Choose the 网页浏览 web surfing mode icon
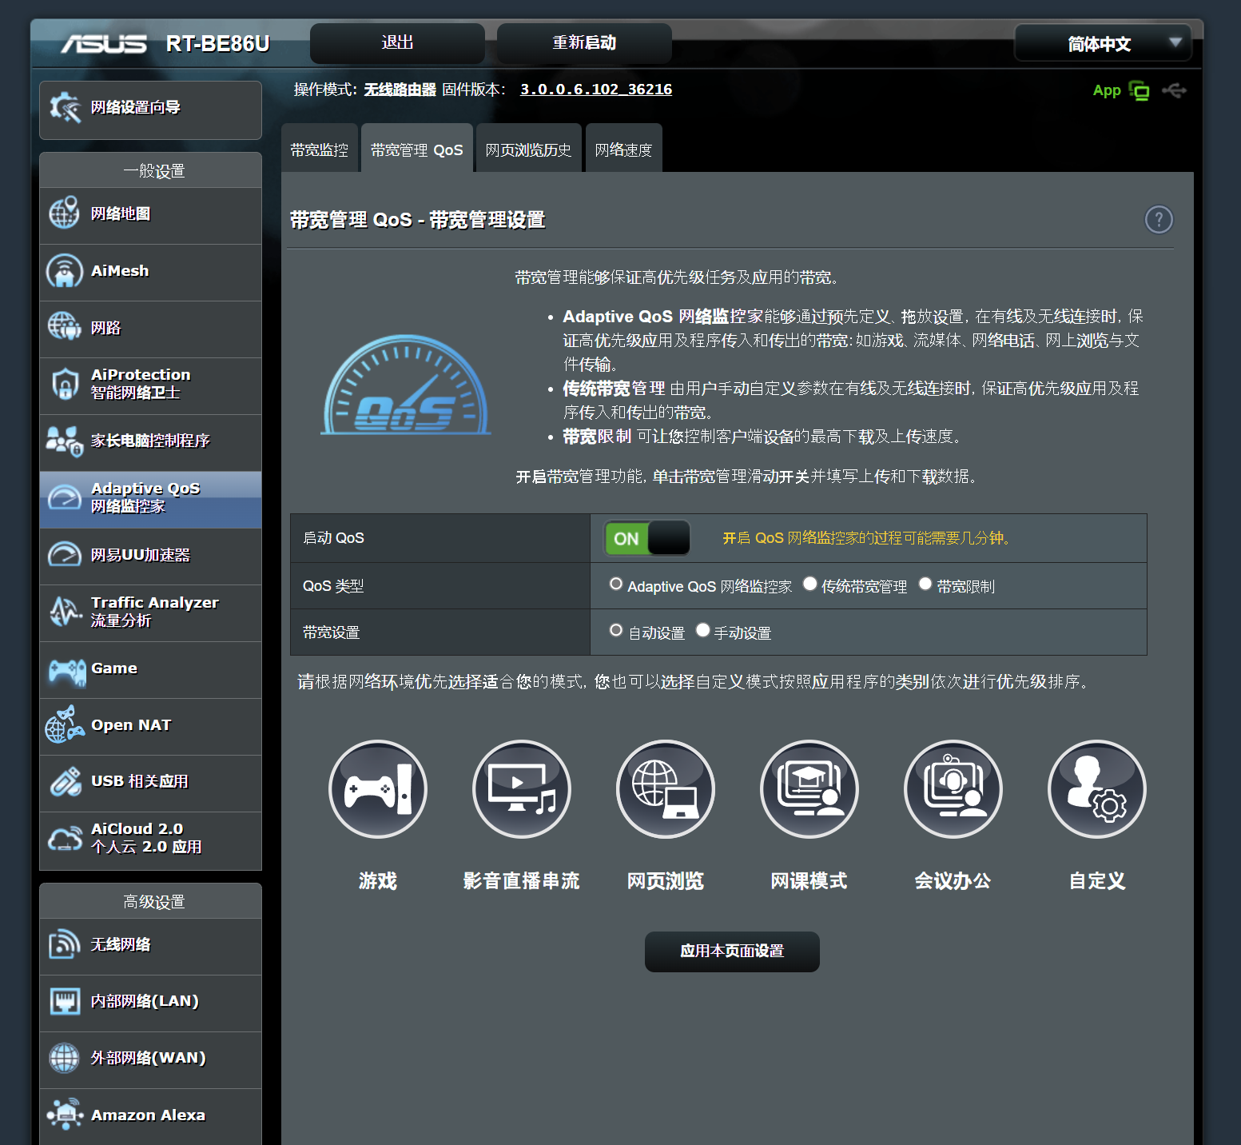Viewport: 1241px width, 1145px height. (x=666, y=789)
